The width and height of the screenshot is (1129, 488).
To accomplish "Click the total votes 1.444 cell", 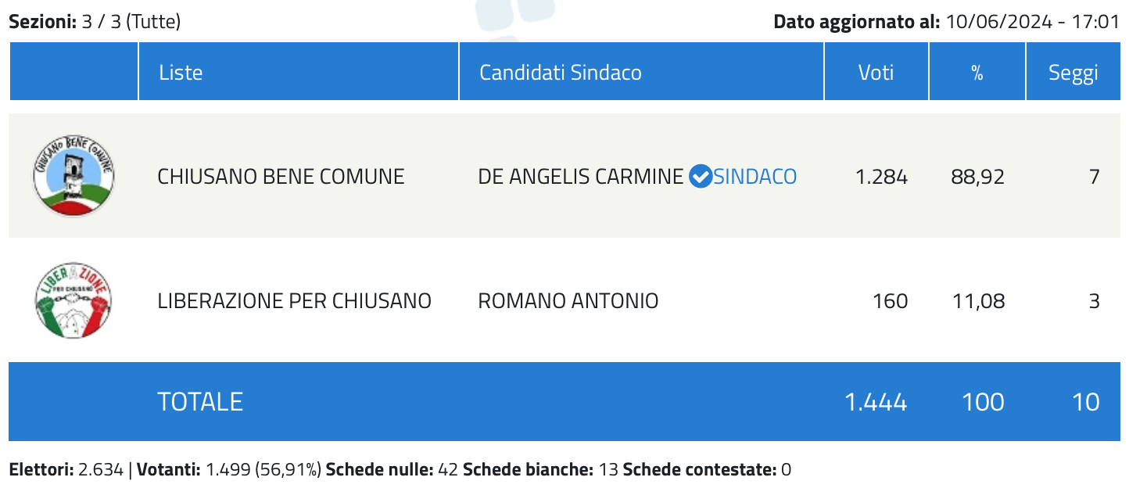I will click(876, 402).
